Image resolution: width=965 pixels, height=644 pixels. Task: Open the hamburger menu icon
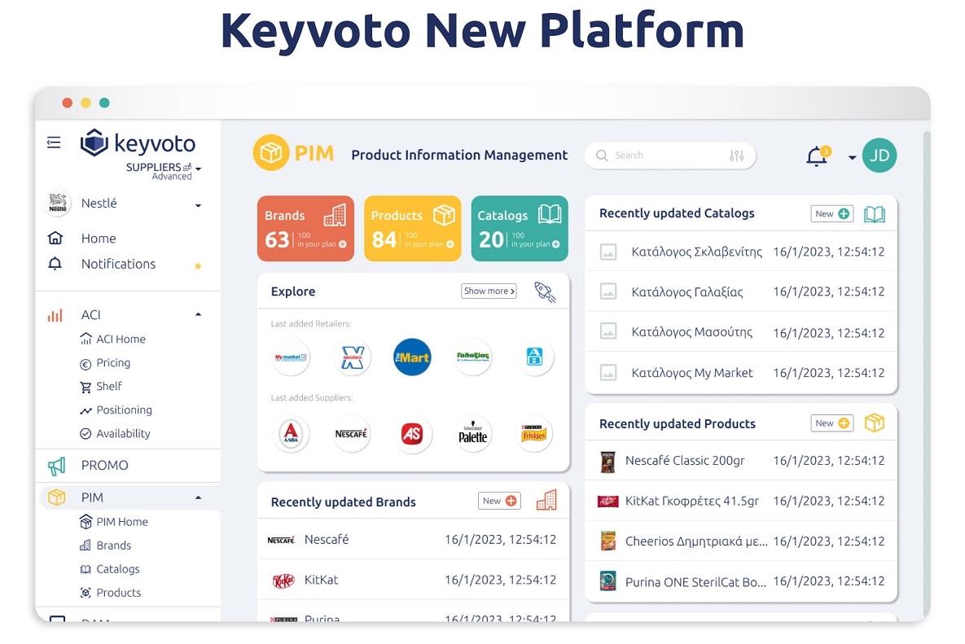(54, 142)
